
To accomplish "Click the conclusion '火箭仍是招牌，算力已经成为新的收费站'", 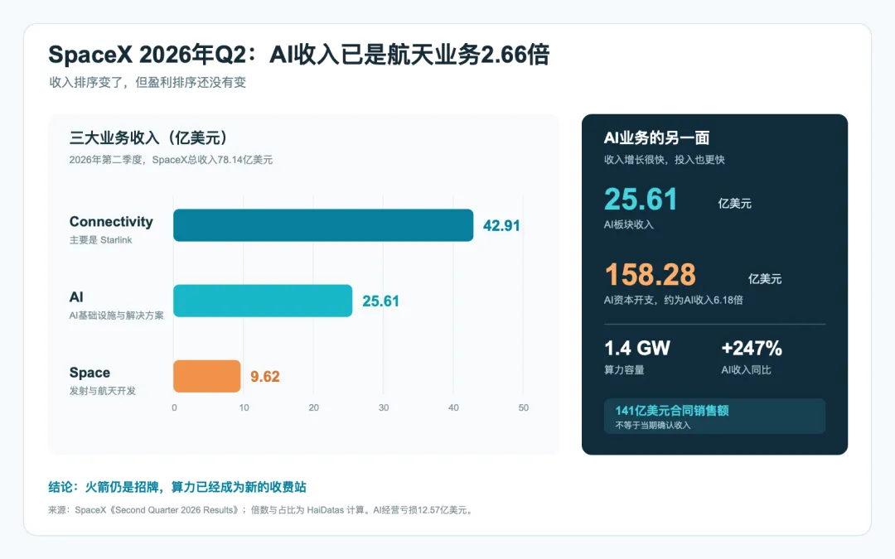I will click(196, 487).
